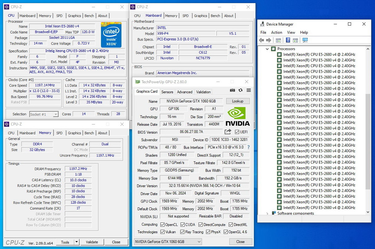
Task: Expand the Software components tree node
Action: pyautogui.click(x=267, y=213)
